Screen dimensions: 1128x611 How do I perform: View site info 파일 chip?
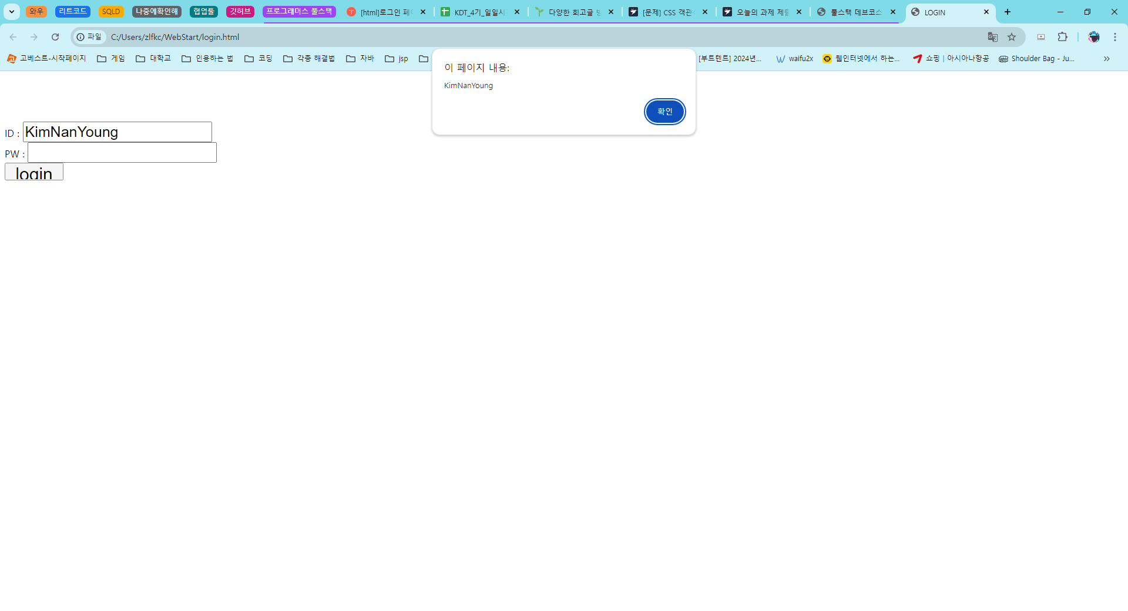(89, 37)
